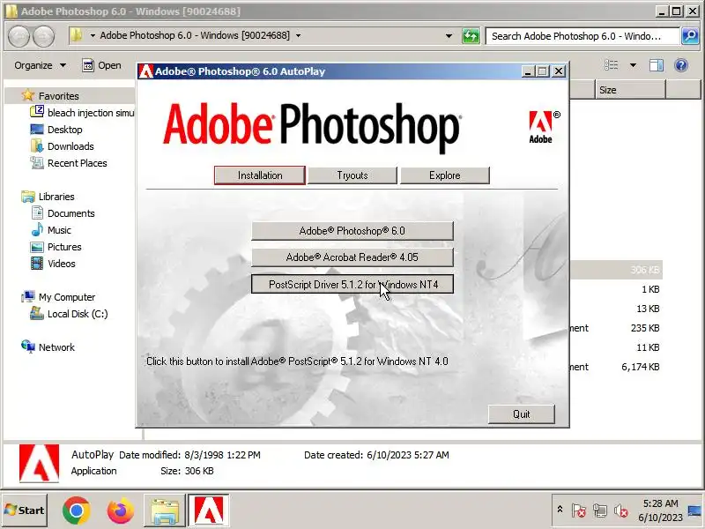Open the Start menu
The width and height of the screenshot is (705, 529).
click(x=25, y=510)
